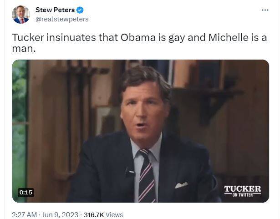
Task: Click the 0:15 video duration badge
Action: tap(26, 193)
